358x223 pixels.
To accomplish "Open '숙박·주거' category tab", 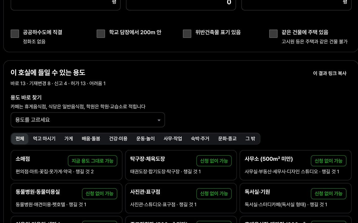I will click(x=200, y=139).
